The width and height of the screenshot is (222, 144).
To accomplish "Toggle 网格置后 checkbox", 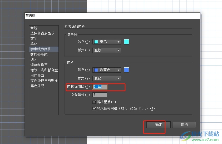I will pos(94,102).
